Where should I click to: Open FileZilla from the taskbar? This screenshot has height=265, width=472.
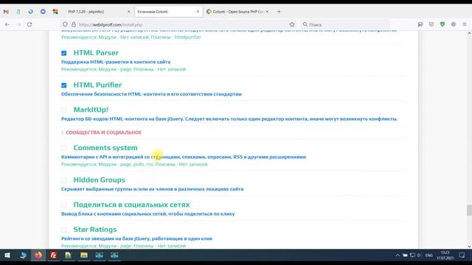tap(53, 255)
